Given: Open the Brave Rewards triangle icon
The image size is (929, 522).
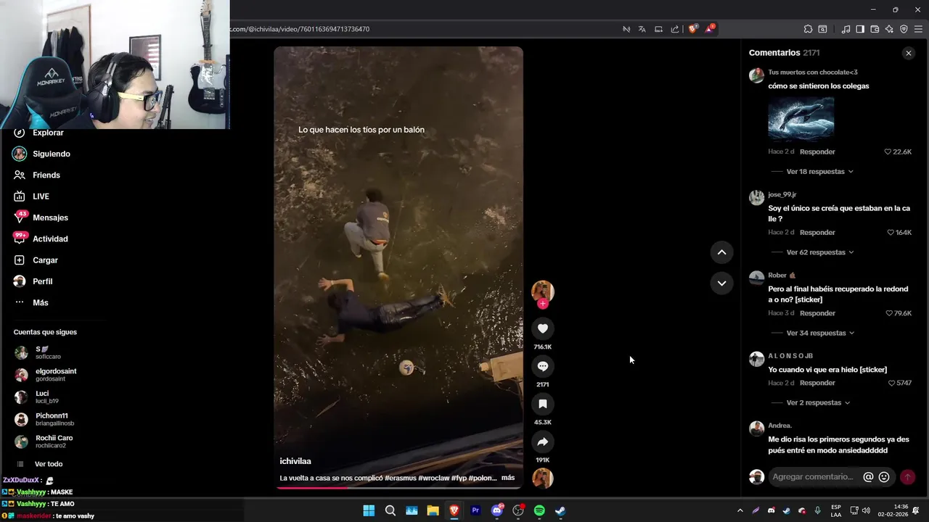Looking at the screenshot, I should (x=710, y=29).
